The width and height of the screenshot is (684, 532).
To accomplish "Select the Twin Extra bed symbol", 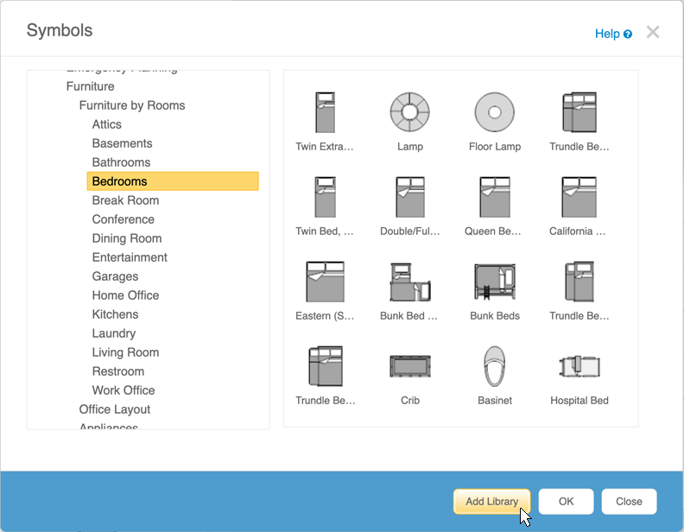I will pyautogui.click(x=325, y=112).
